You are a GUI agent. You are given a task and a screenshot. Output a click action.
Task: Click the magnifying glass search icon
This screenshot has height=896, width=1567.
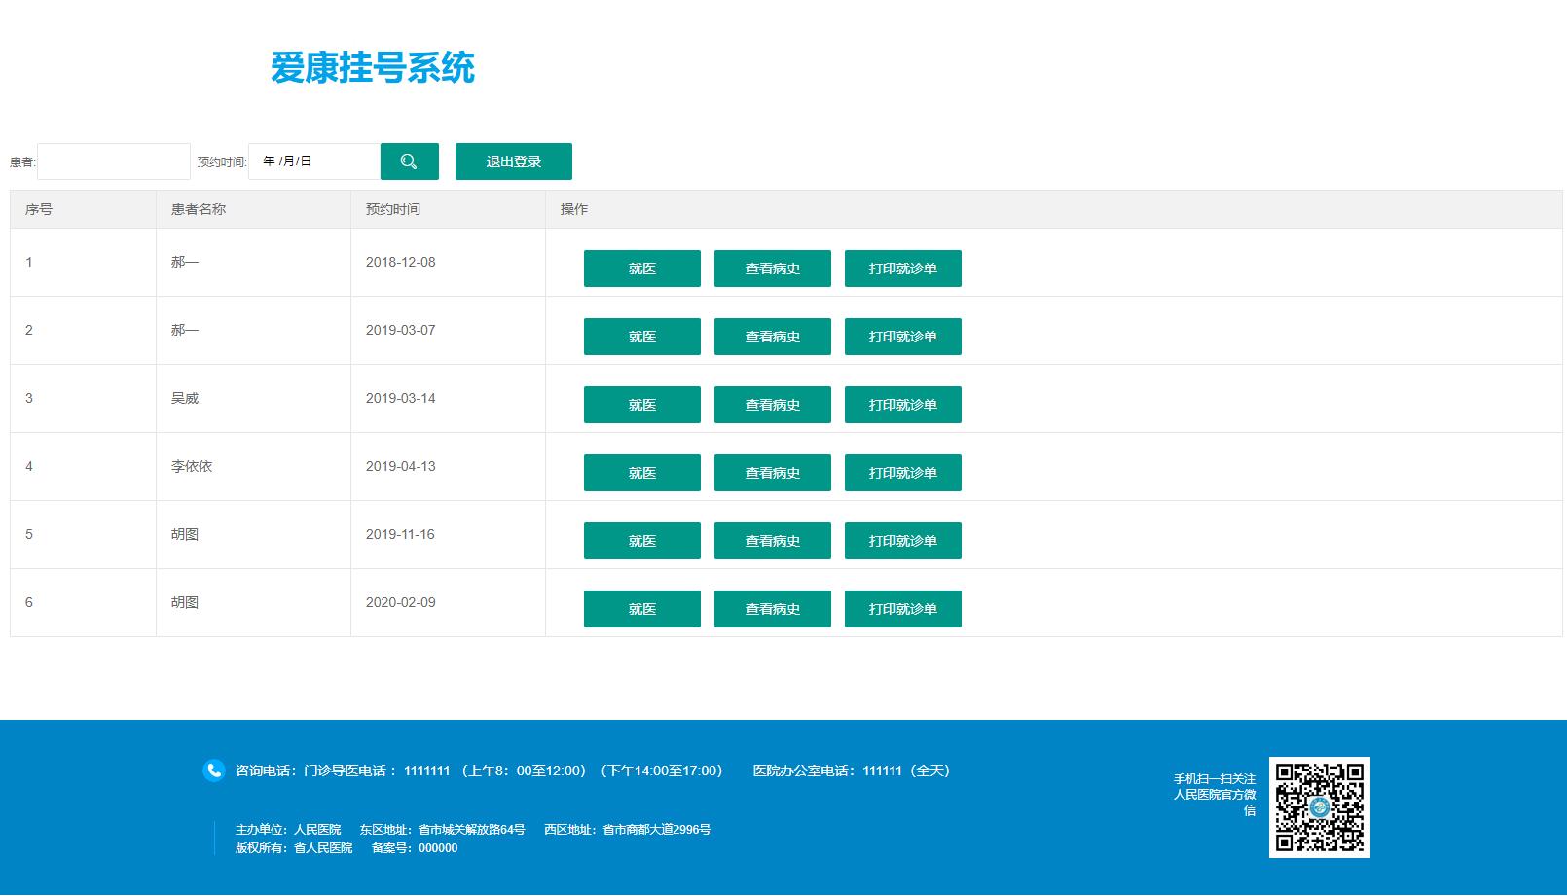pyautogui.click(x=409, y=161)
